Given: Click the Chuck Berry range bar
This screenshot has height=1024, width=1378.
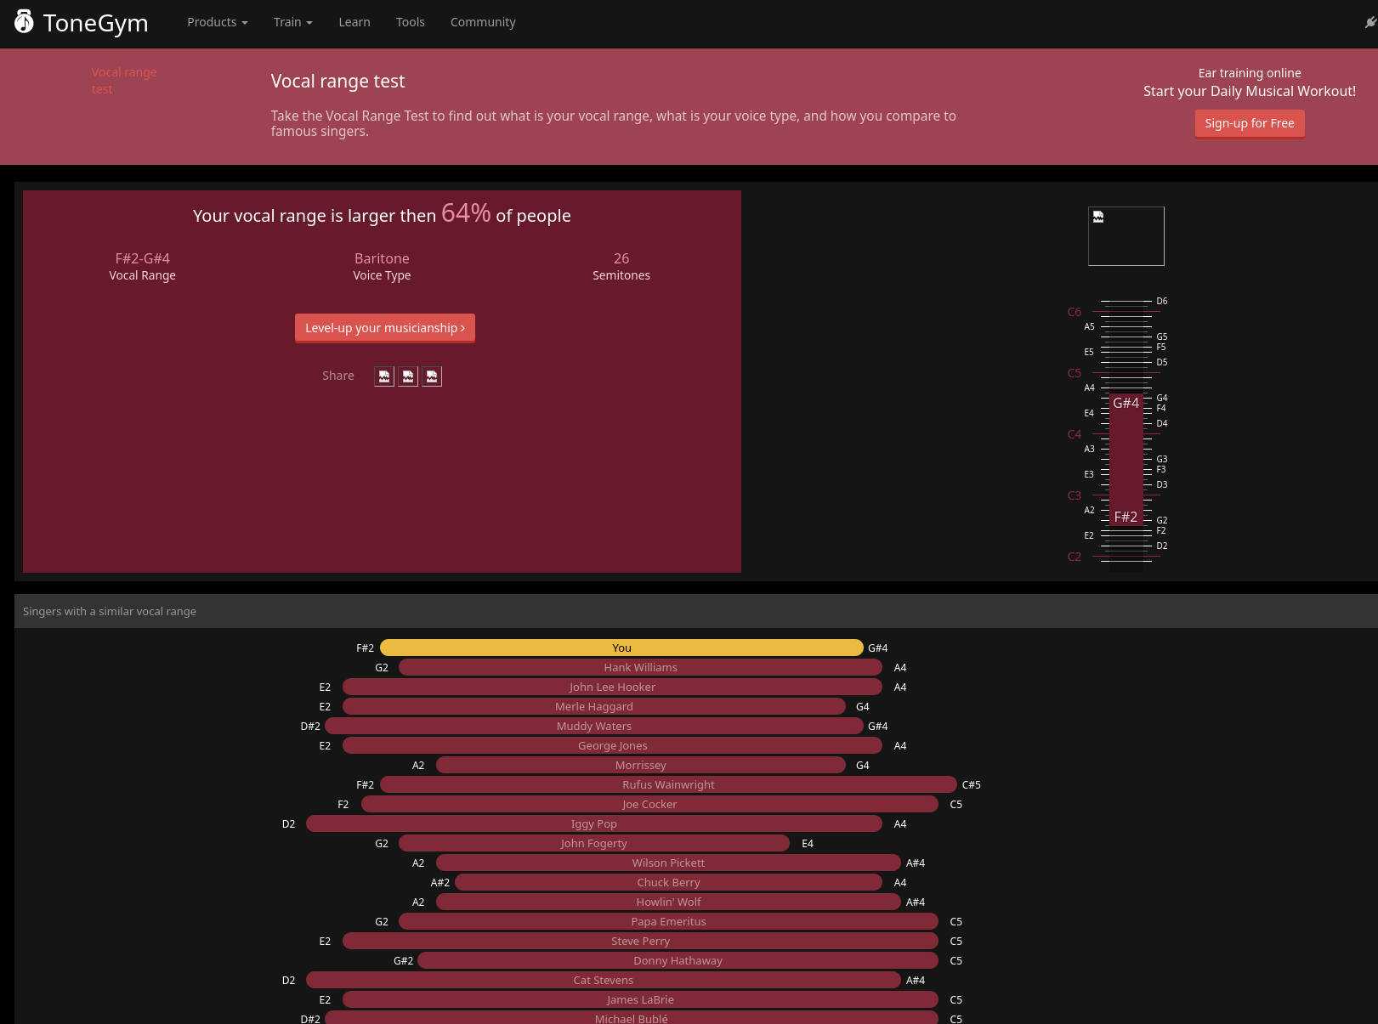Looking at the screenshot, I should tap(669, 882).
